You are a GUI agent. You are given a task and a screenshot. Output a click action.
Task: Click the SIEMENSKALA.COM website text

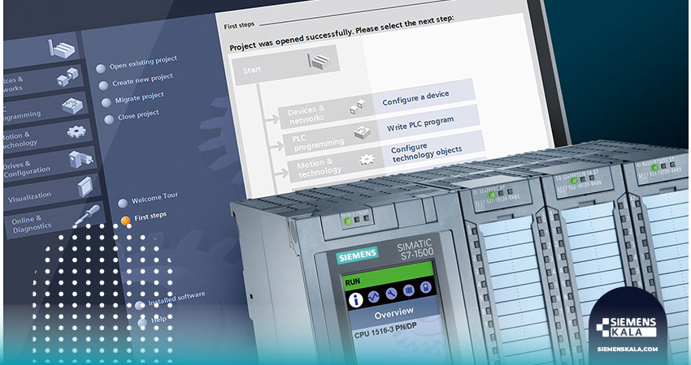(628, 350)
